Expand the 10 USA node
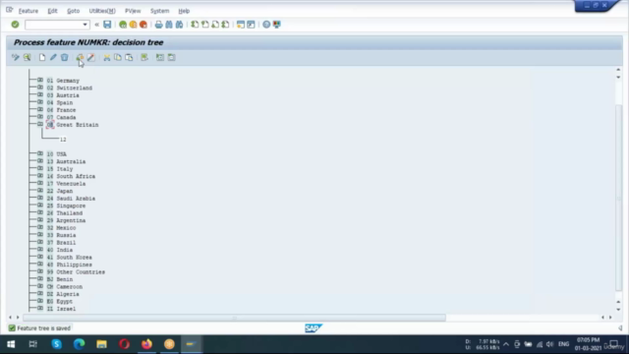The width and height of the screenshot is (629, 354). pos(40,153)
